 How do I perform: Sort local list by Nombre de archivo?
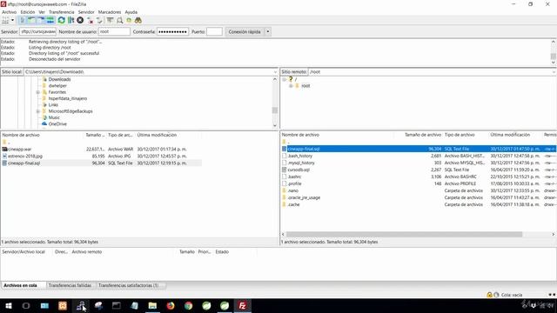click(x=21, y=136)
